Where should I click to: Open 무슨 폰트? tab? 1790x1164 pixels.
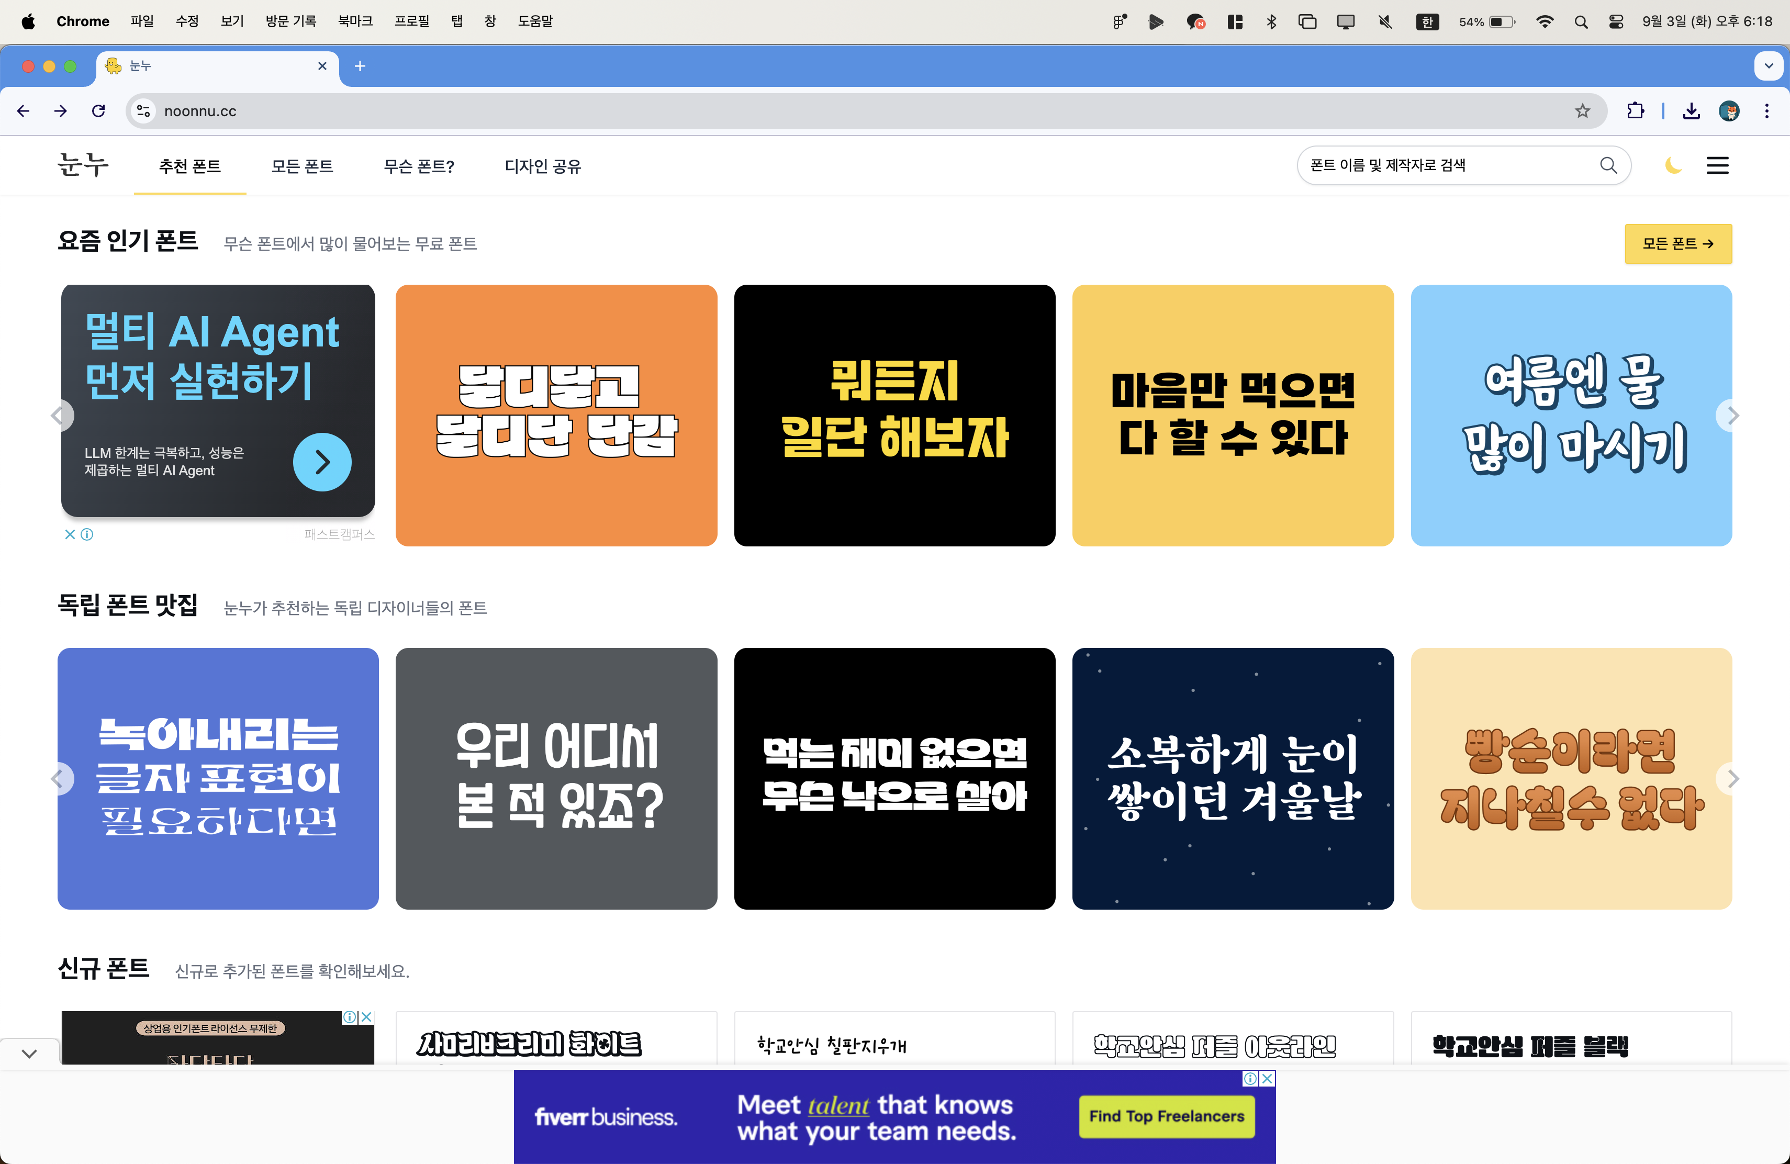[x=418, y=166]
